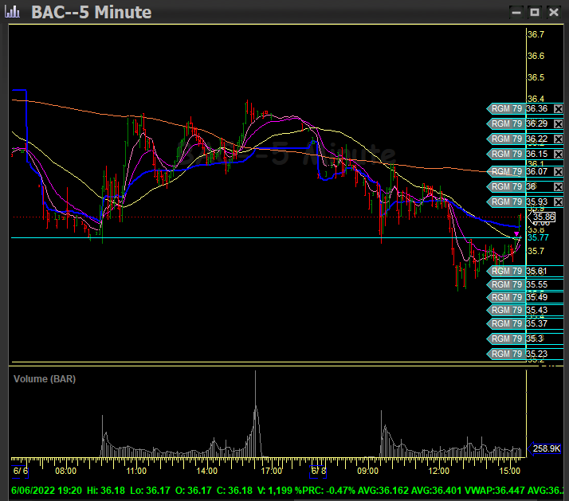Image resolution: width=569 pixels, height=501 pixels.
Task: Select the RGM 79 tag at 35.55
Action: click(506, 284)
